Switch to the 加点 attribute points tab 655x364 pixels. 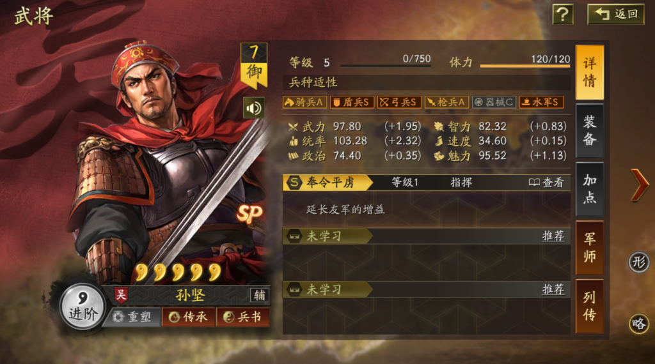tap(589, 189)
